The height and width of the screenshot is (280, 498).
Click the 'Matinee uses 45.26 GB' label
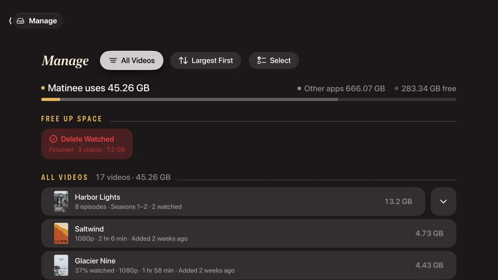[x=99, y=88]
